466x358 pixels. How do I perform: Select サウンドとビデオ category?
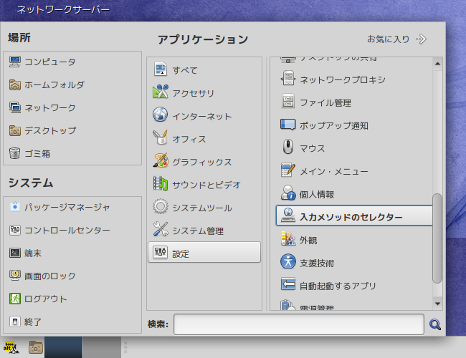(204, 185)
